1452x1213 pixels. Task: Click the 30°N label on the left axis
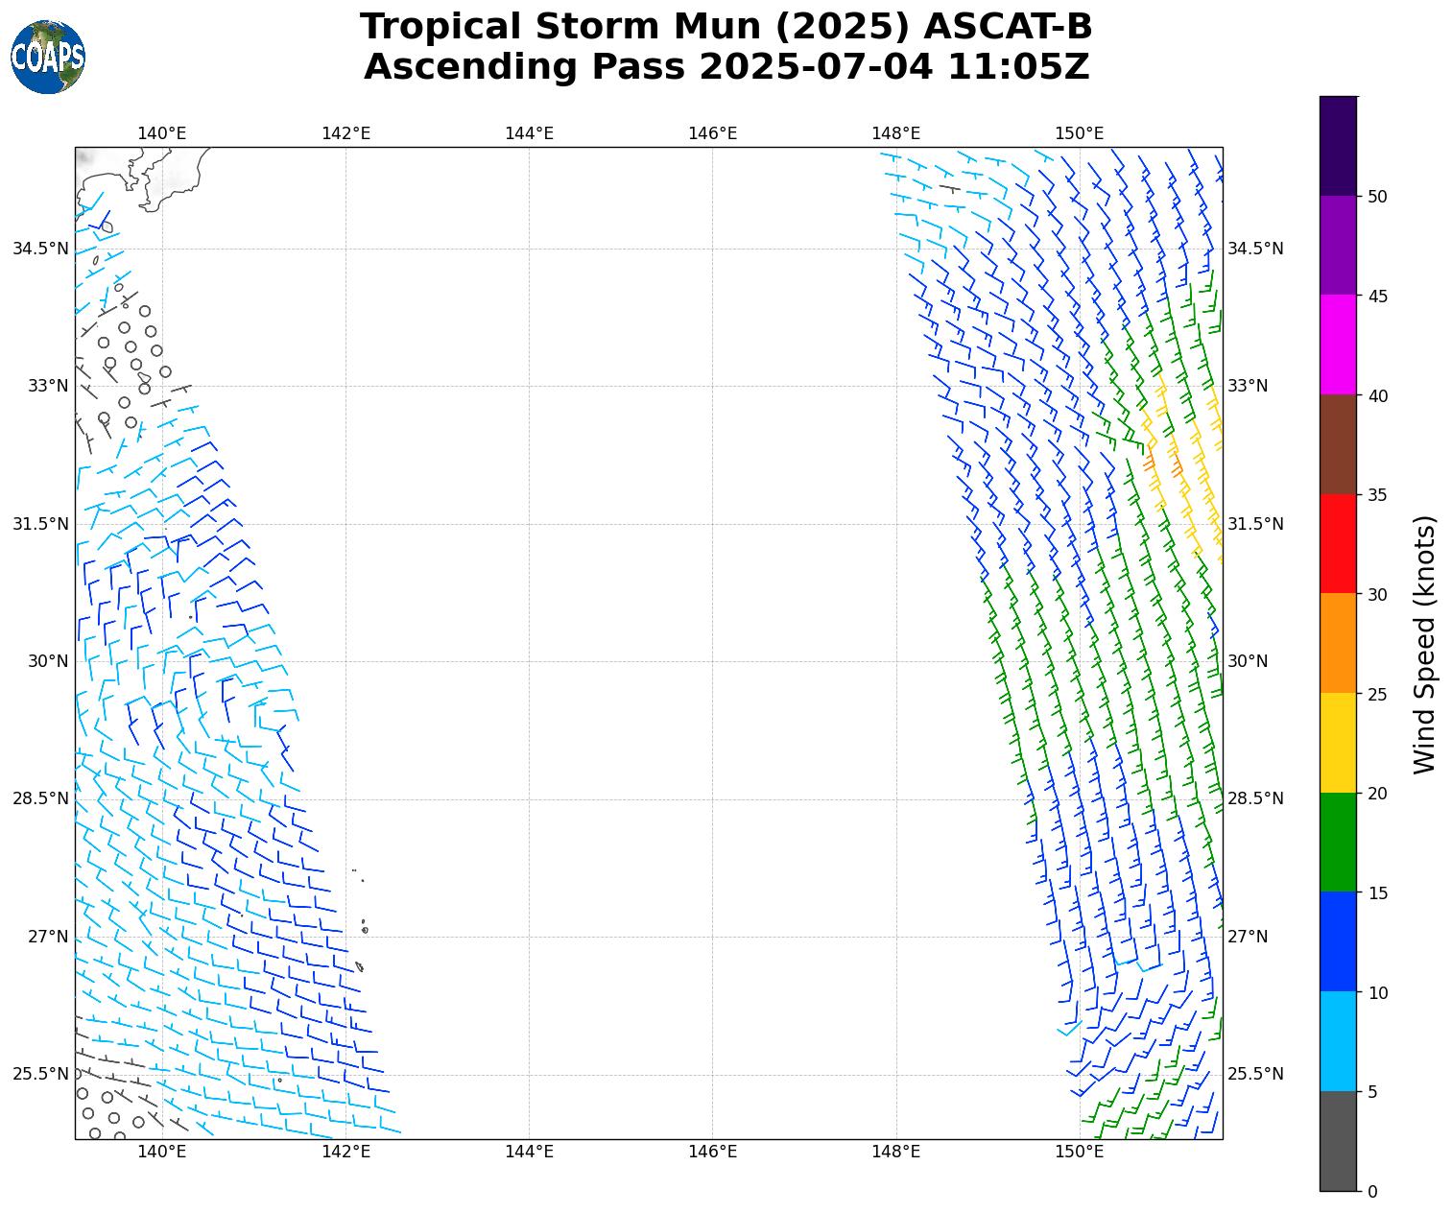48,661
